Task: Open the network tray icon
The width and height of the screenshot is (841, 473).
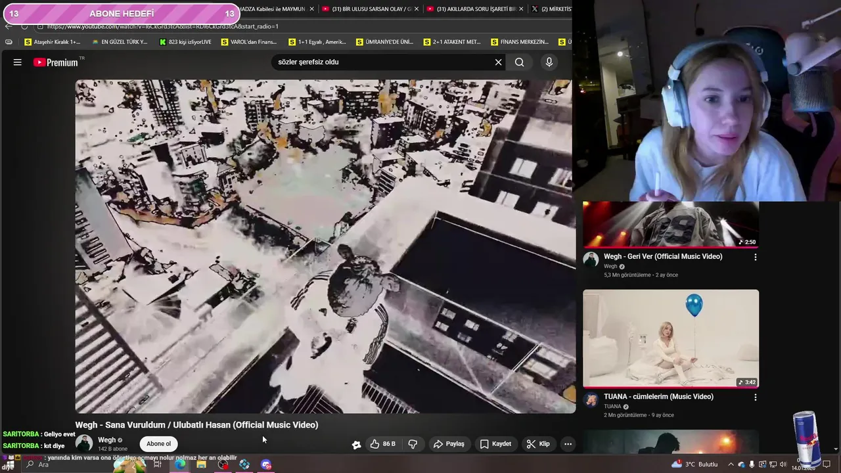Action: click(x=773, y=464)
